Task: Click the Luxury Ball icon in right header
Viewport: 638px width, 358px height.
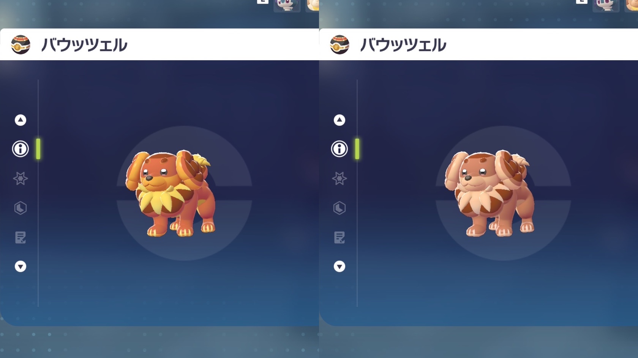Action: pyautogui.click(x=340, y=45)
